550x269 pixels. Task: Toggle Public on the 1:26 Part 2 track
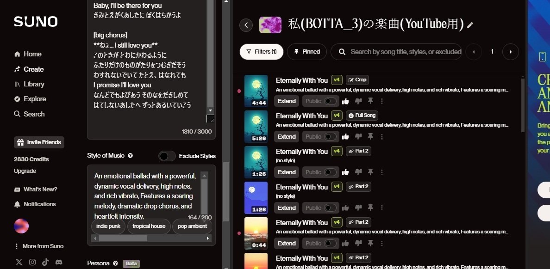(x=320, y=172)
